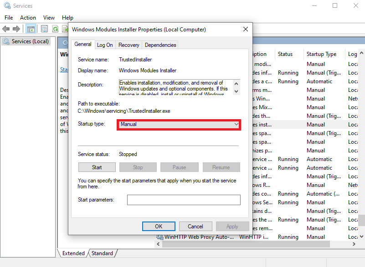The image size is (365, 267).
Task: Switch to the Extended view tab
Action: tap(73, 253)
